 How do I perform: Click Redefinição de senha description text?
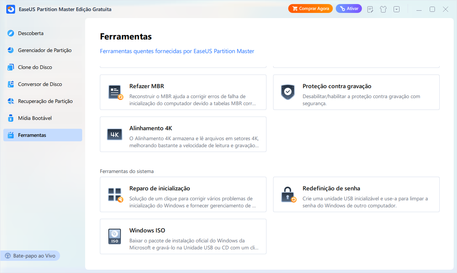365,202
